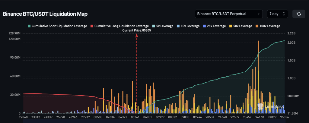Click the Binance BTC/USDT Liquidation Map title
This screenshot has width=309, height=123.
(45, 14)
